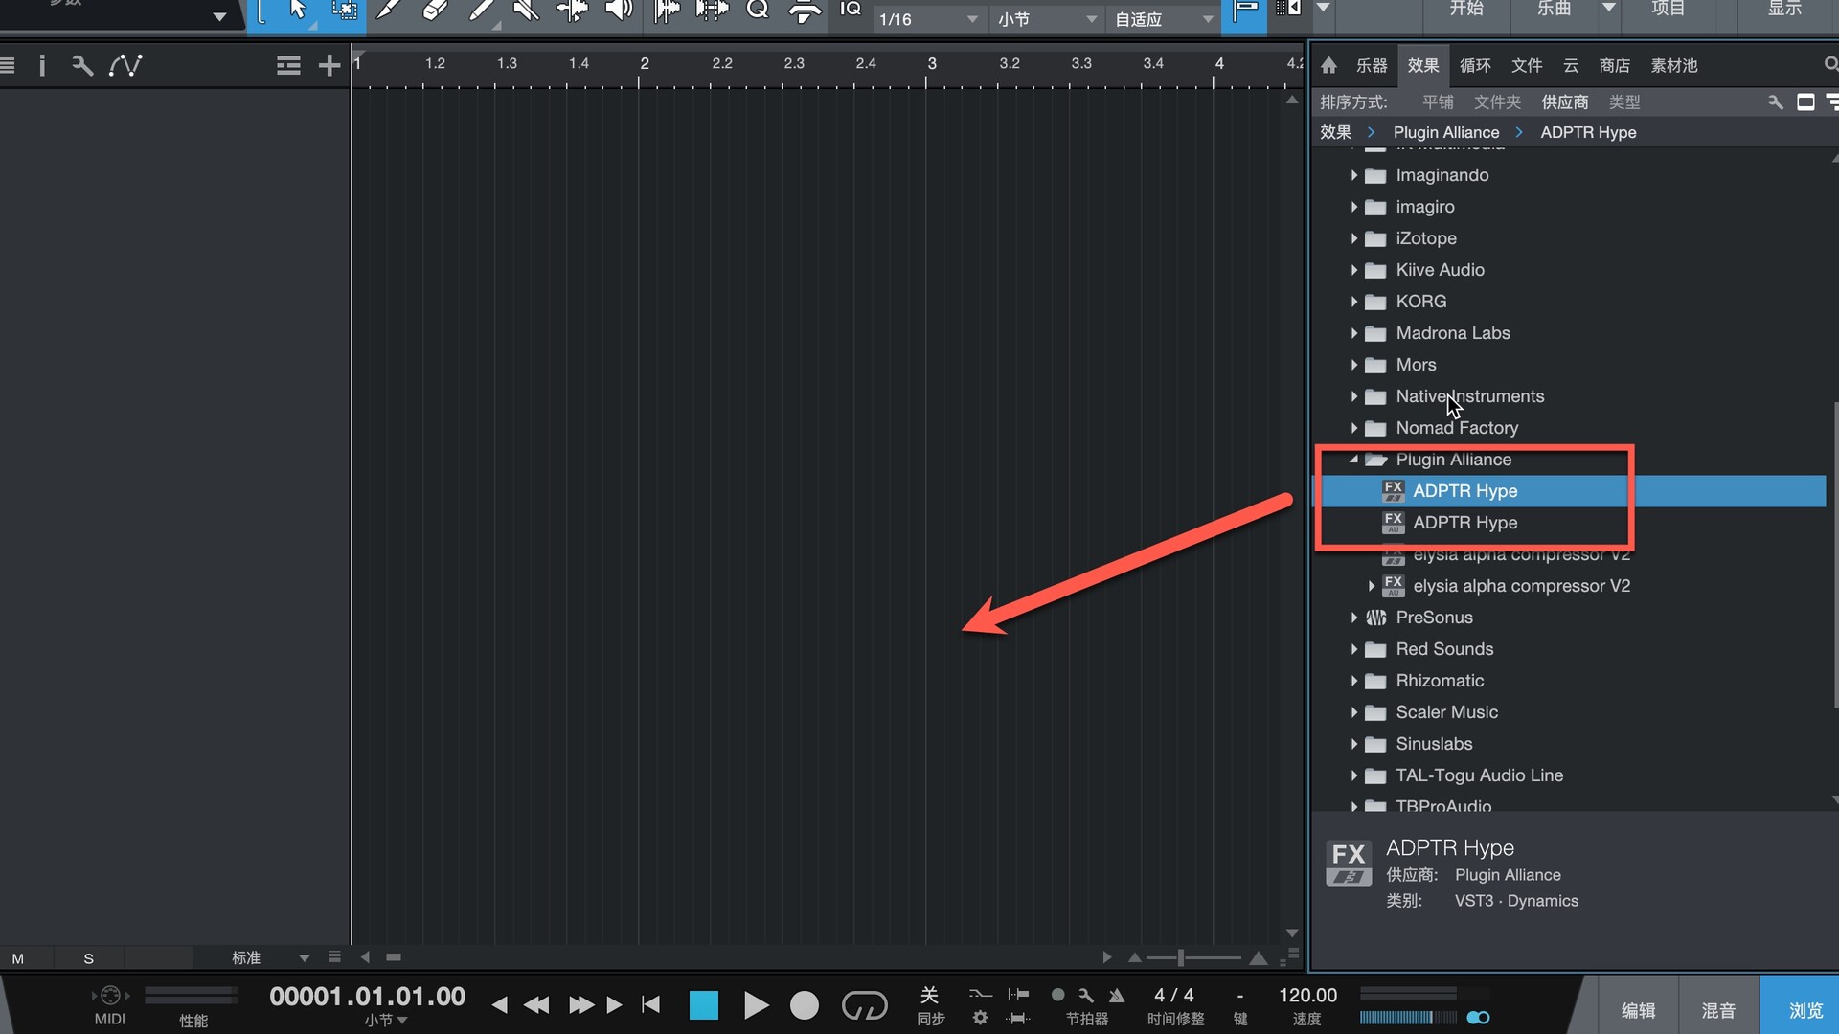Screen dimensions: 1839x1034
Task: Sort effects by 平铺 flat
Action: [1438, 101]
